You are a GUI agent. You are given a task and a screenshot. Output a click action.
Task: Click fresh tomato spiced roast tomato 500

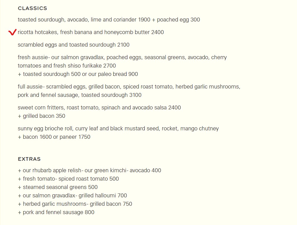[68, 179]
